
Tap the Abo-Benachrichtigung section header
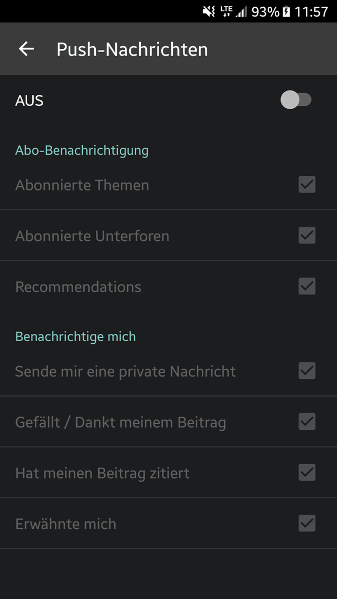[x=81, y=150]
